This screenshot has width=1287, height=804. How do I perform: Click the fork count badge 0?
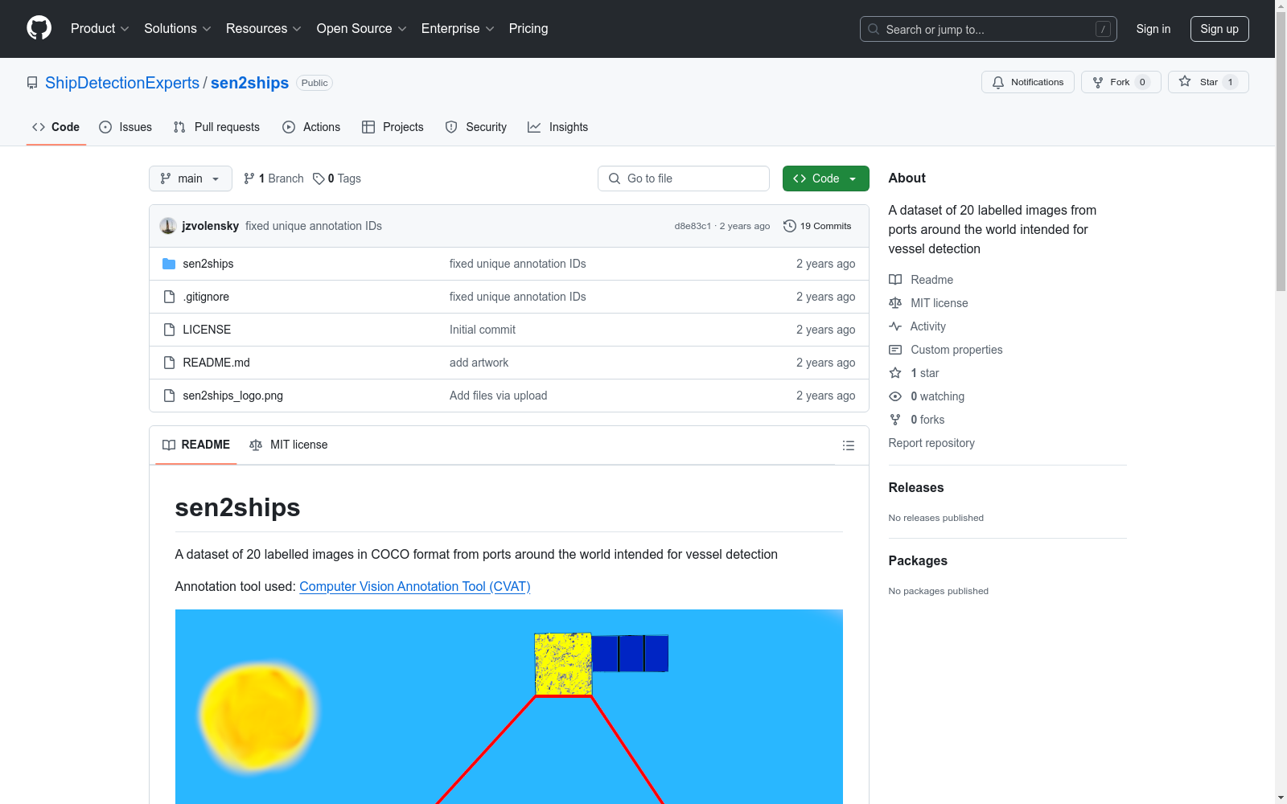(1142, 82)
